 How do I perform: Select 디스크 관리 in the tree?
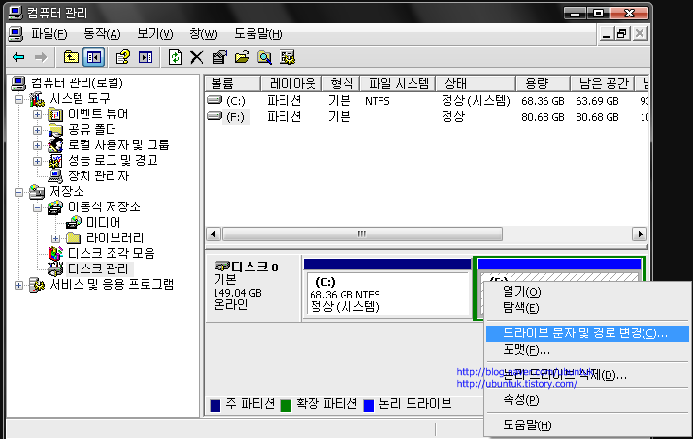[98, 268]
